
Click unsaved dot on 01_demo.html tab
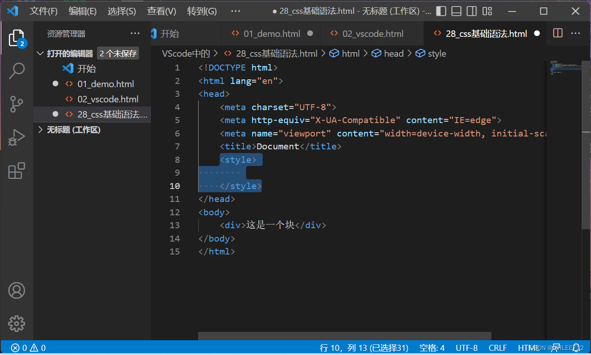[x=310, y=33]
